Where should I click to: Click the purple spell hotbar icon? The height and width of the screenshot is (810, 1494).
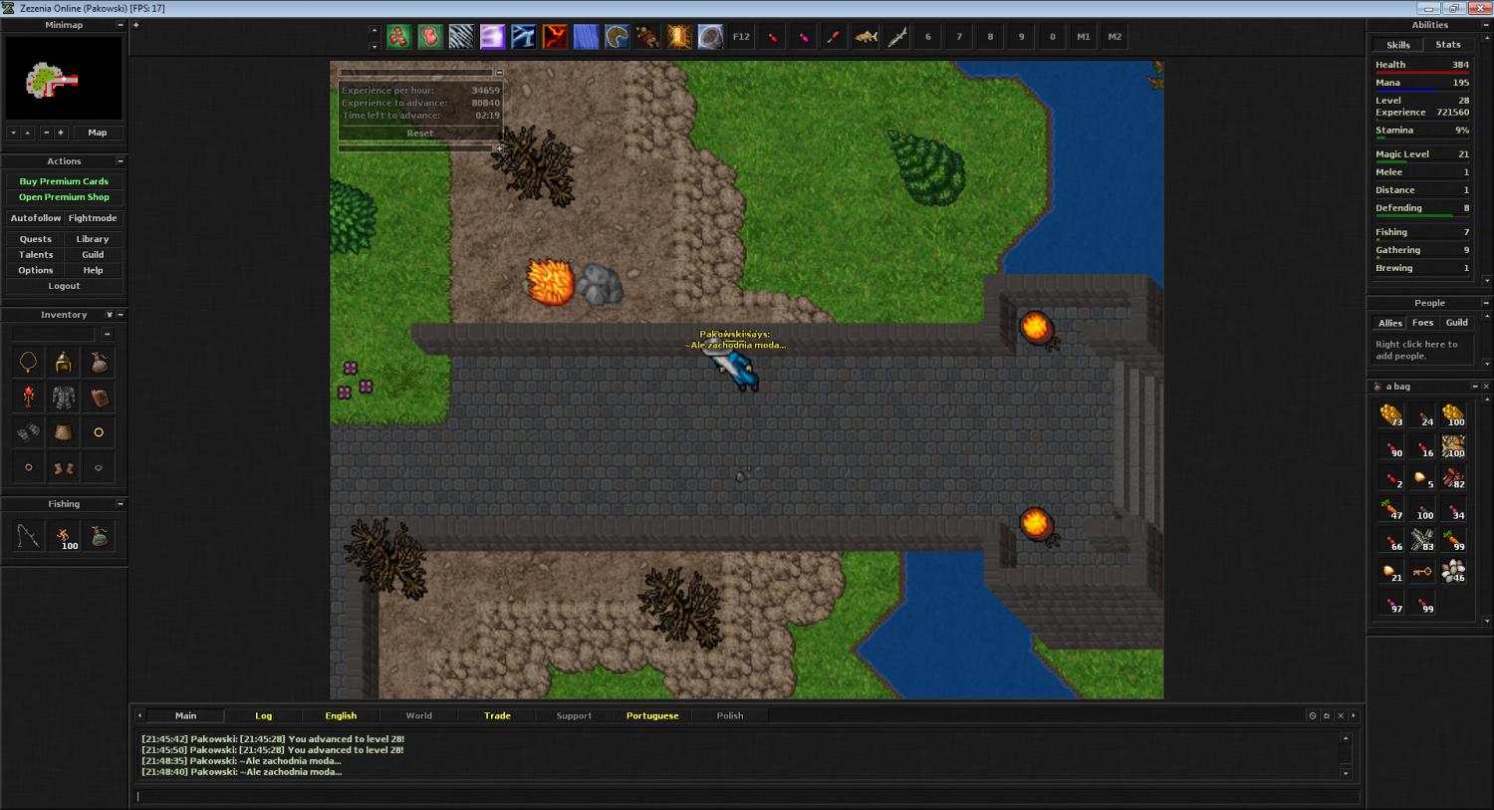492,37
